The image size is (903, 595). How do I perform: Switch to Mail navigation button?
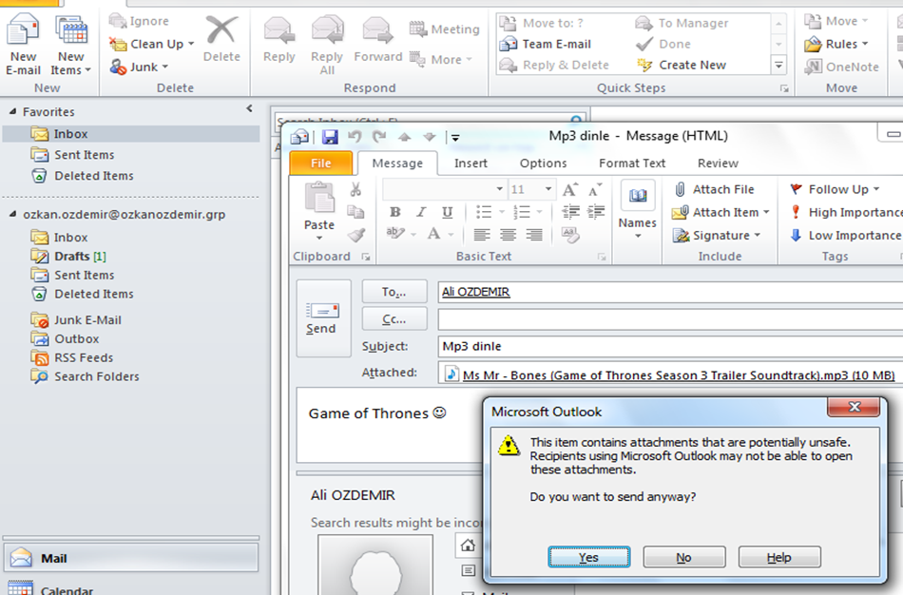[x=131, y=558]
